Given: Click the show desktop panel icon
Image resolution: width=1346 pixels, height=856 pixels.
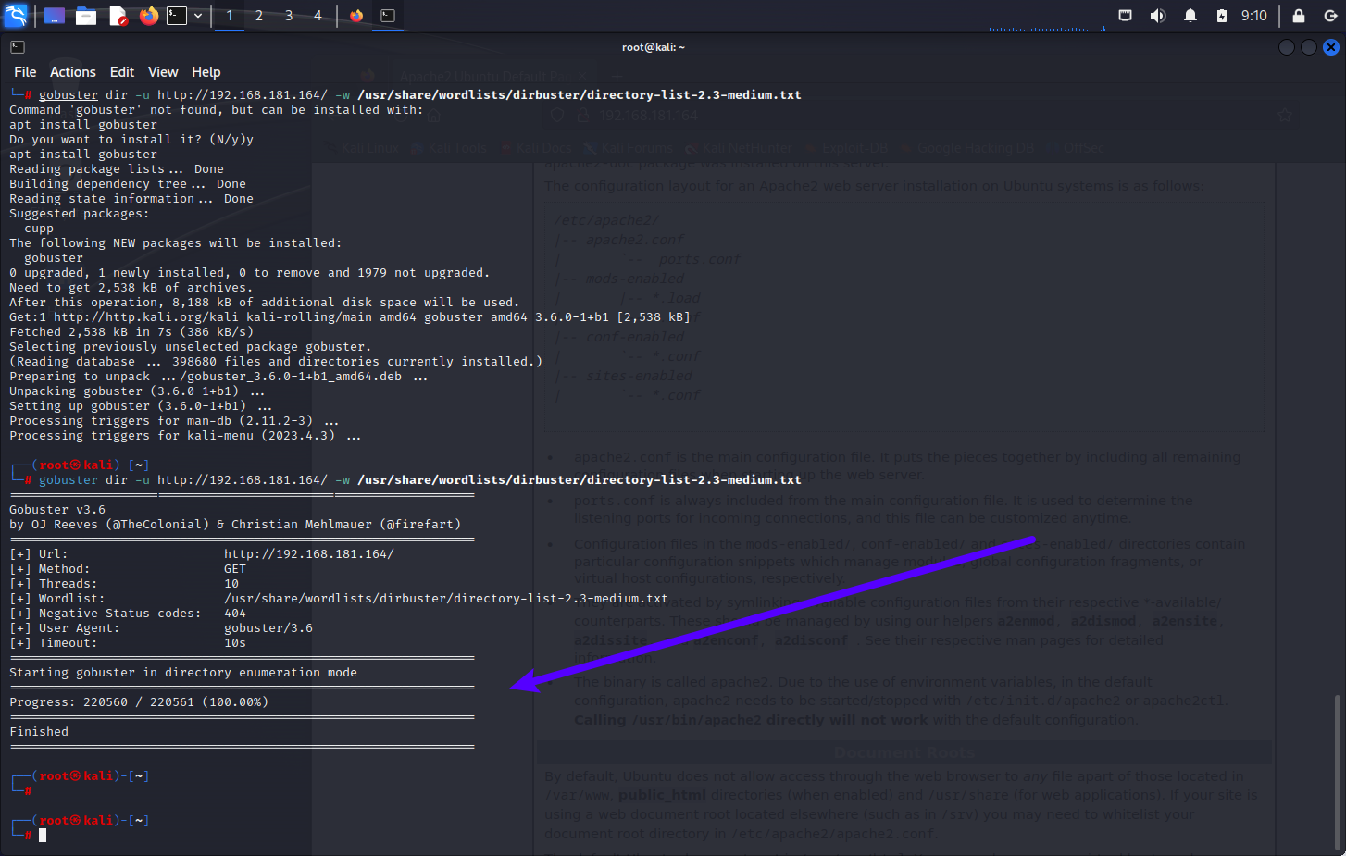Looking at the screenshot, I should click(55, 16).
